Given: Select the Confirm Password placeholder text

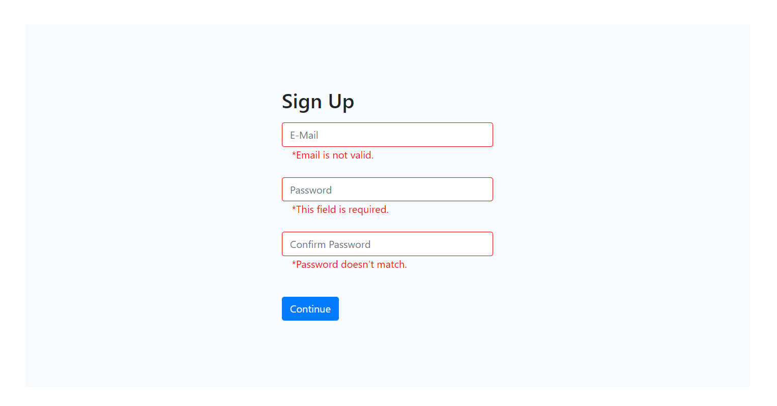Looking at the screenshot, I should pos(330,244).
